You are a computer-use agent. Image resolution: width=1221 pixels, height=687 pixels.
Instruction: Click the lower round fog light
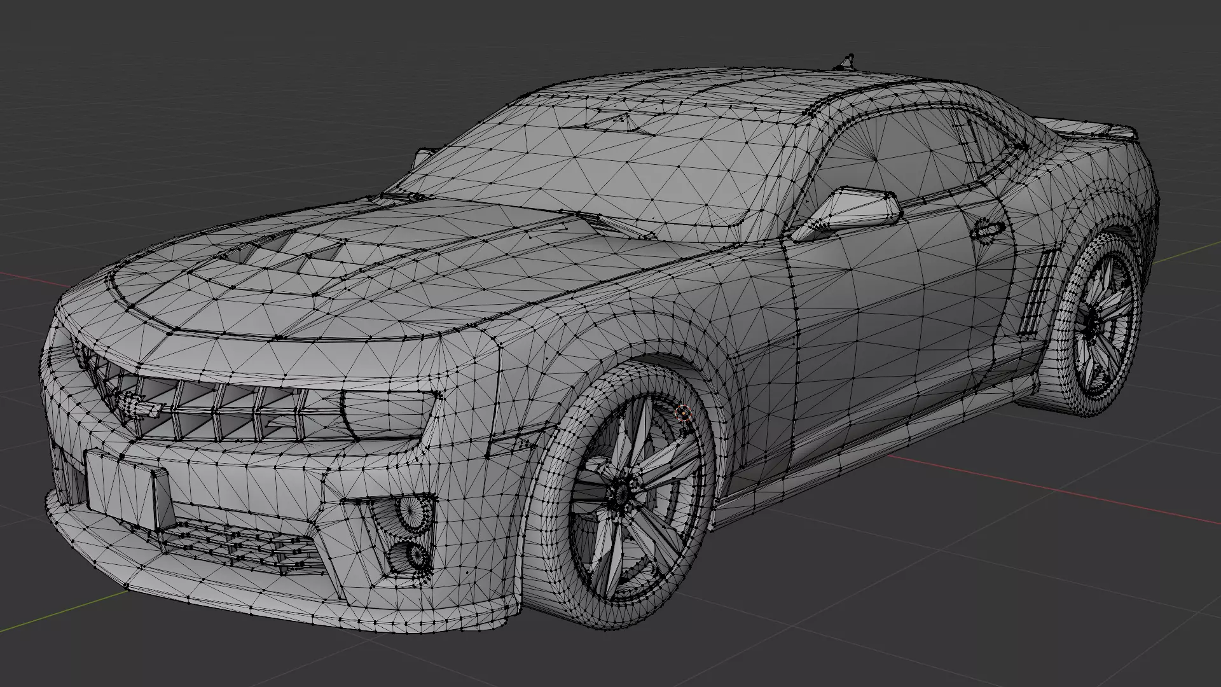tap(417, 556)
